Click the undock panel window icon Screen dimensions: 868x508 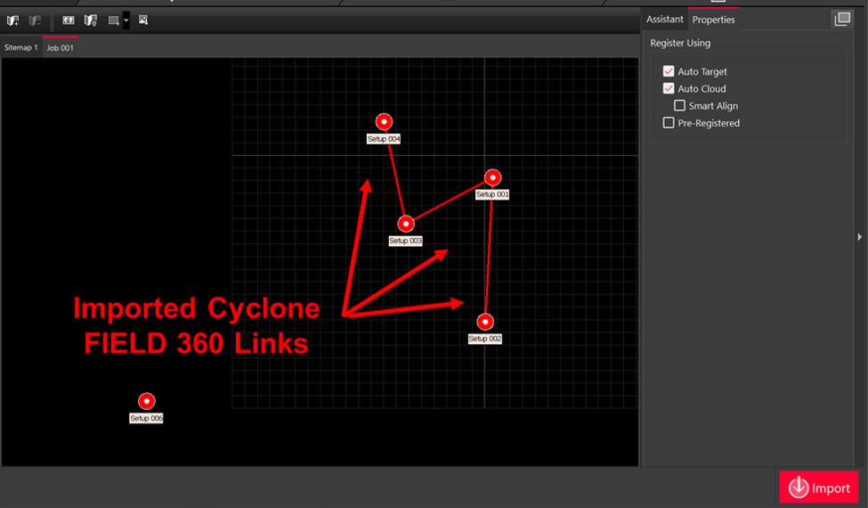pos(841,19)
